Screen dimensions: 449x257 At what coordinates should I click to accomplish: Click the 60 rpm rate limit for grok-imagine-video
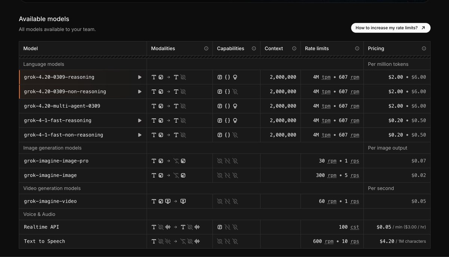[x=328, y=201]
